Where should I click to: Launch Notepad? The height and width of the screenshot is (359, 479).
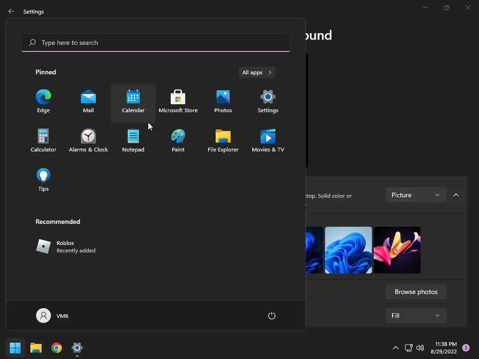tap(133, 141)
